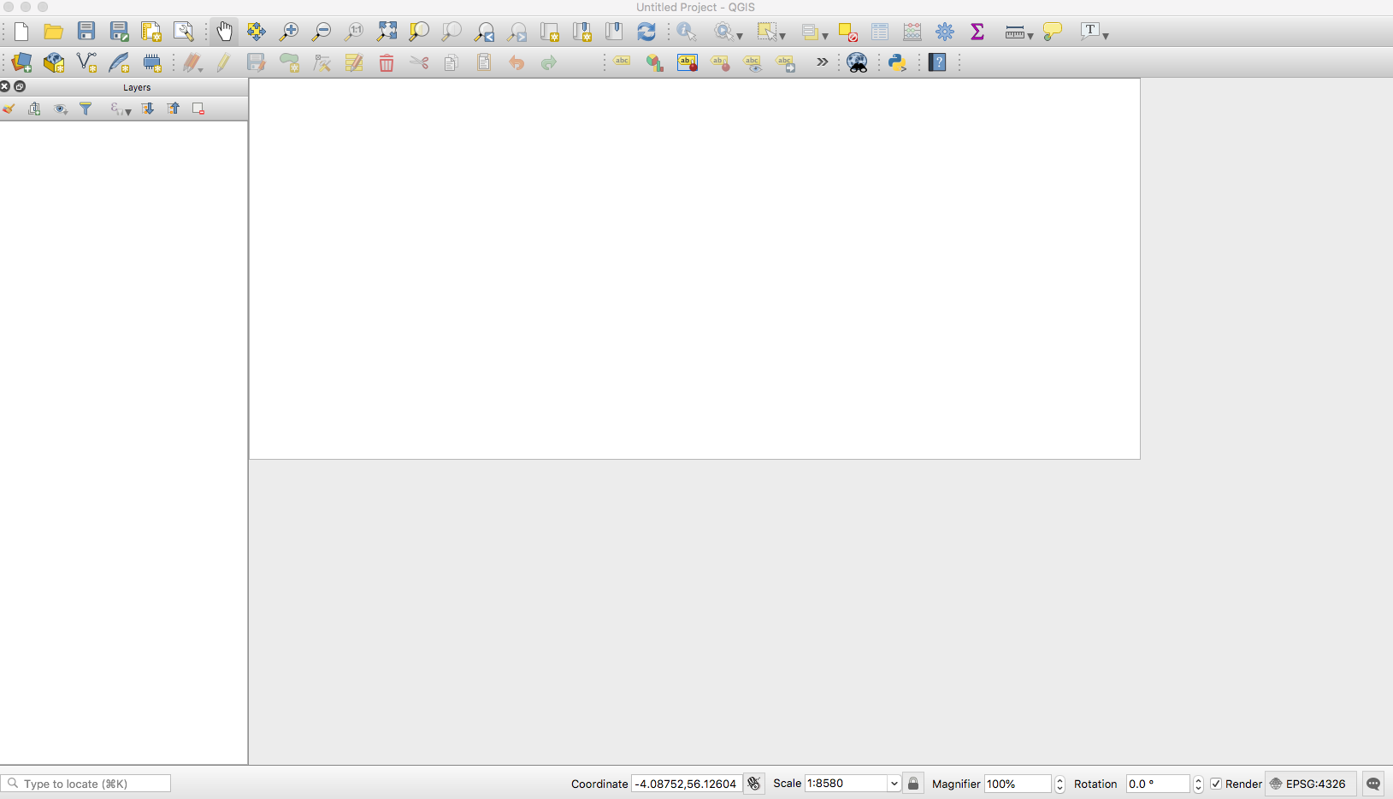Uncheck the Render checkbox
This screenshot has width=1393, height=799.
(1216, 784)
